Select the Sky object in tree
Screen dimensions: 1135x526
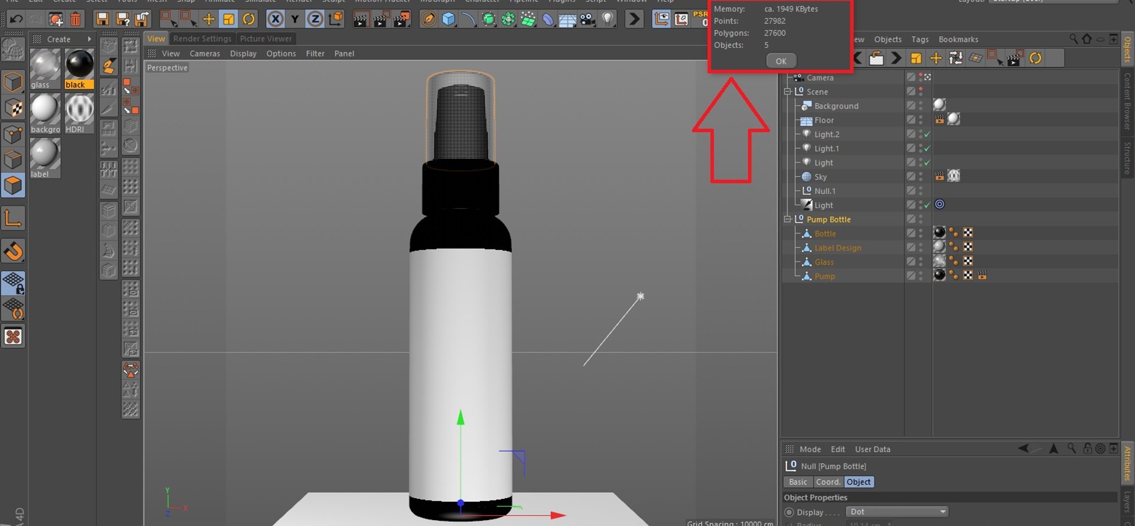coord(821,177)
